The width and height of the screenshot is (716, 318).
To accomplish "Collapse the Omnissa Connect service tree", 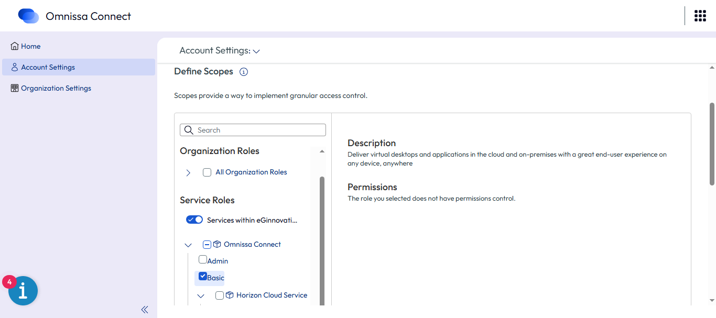I will (188, 245).
